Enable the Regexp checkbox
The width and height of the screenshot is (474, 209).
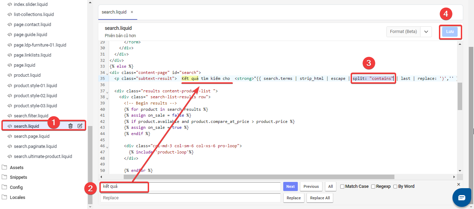pos(373,187)
